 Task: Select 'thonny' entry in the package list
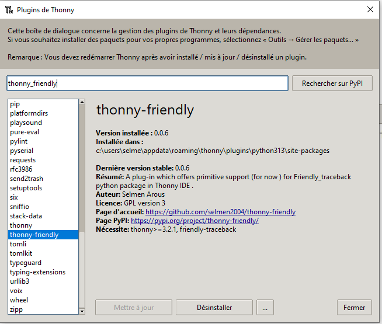click(43, 225)
